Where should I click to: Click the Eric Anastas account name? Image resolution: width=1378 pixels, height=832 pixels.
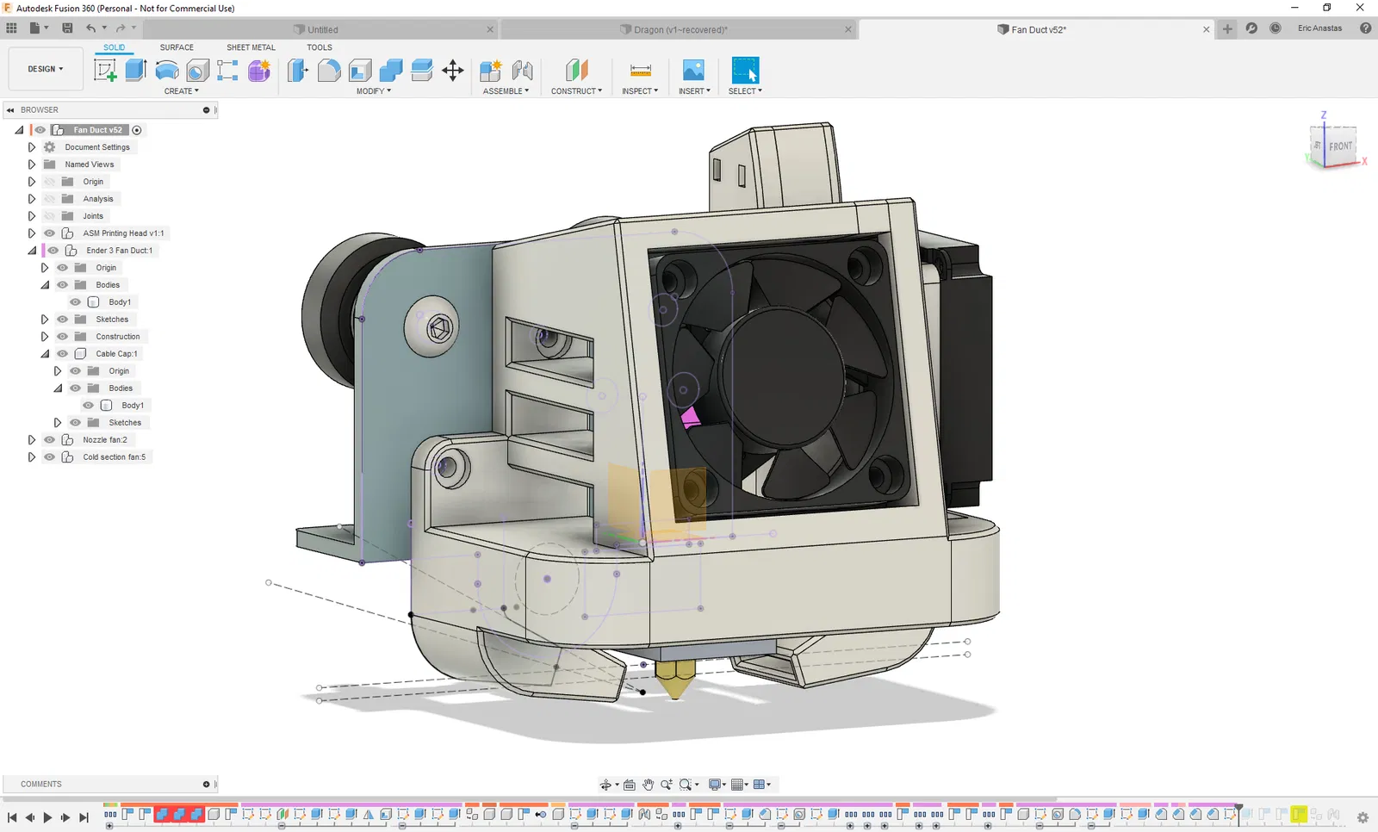pos(1319,28)
